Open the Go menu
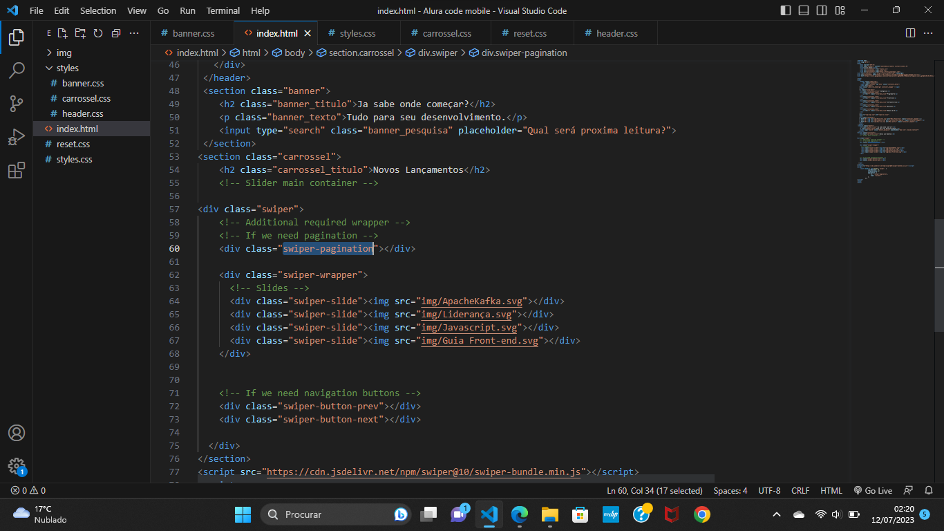This screenshot has width=944, height=531. tap(163, 10)
